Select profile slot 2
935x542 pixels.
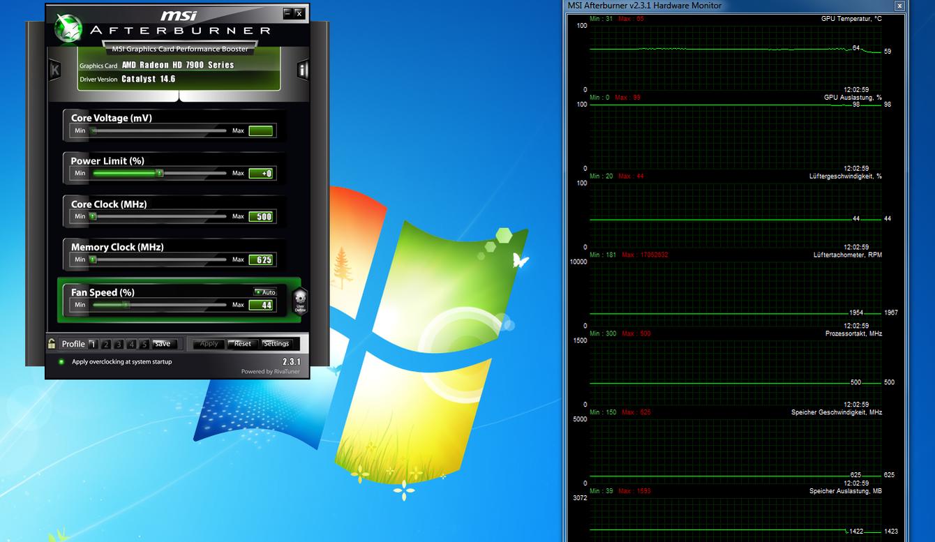pos(106,344)
